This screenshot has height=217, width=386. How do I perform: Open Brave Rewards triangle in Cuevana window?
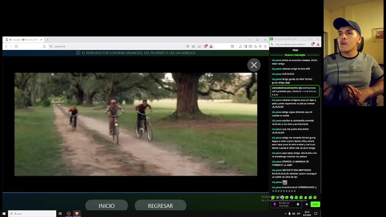211,46
